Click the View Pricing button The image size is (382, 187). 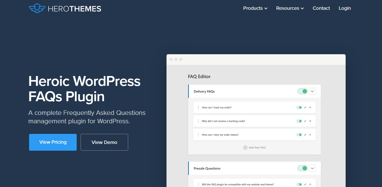(53, 142)
